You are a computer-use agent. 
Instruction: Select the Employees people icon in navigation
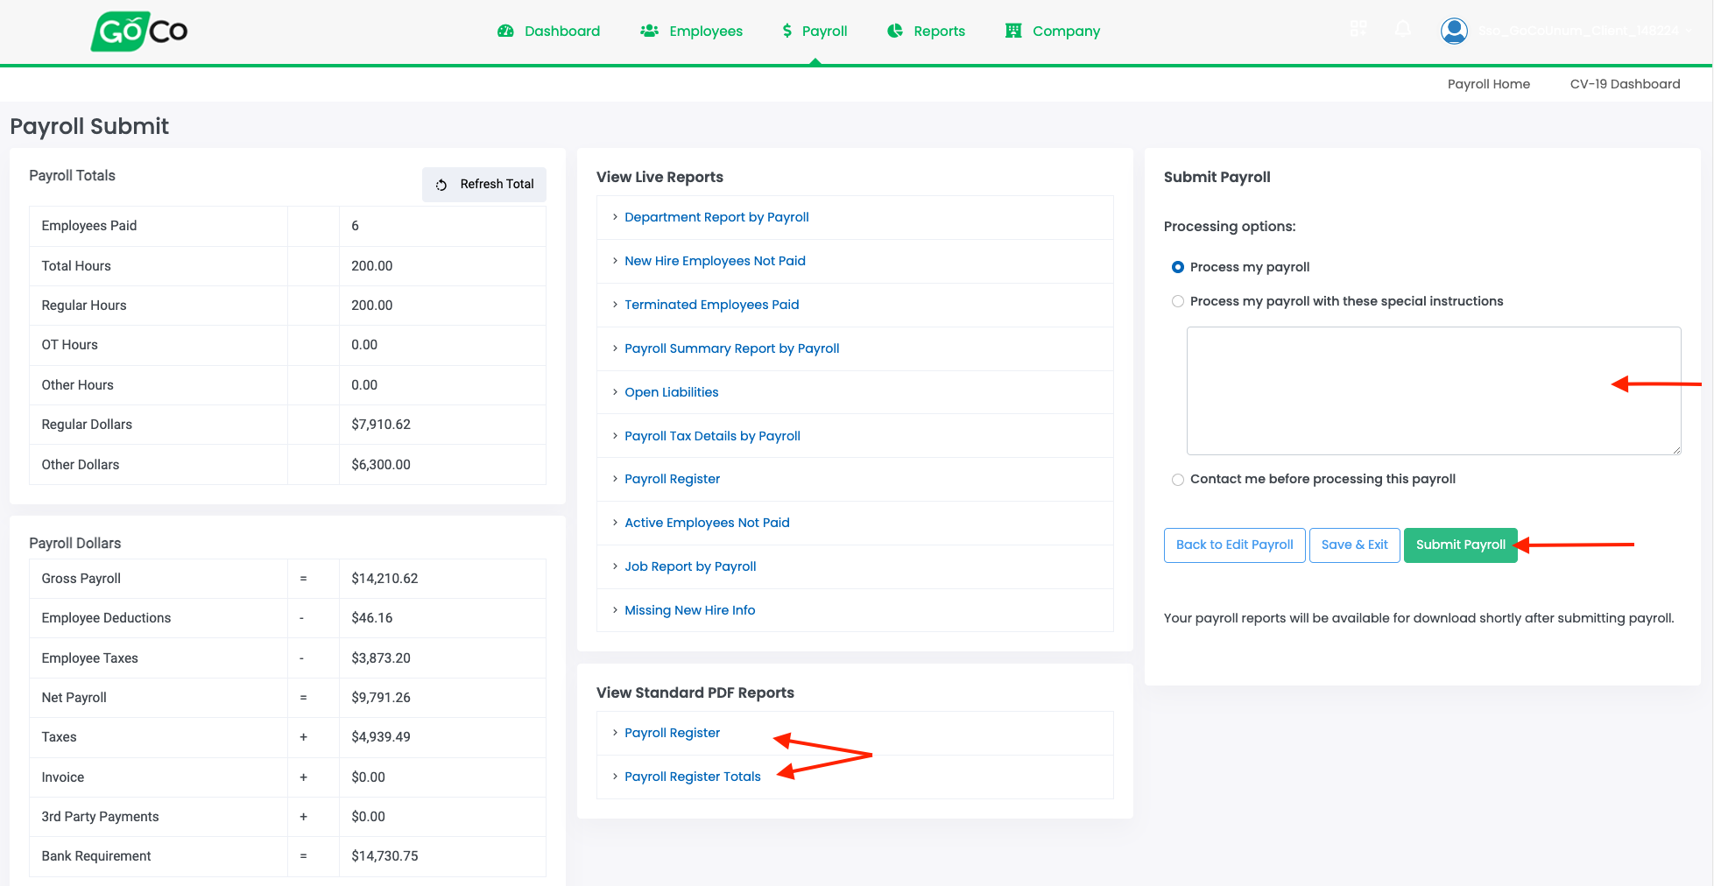pos(648,30)
